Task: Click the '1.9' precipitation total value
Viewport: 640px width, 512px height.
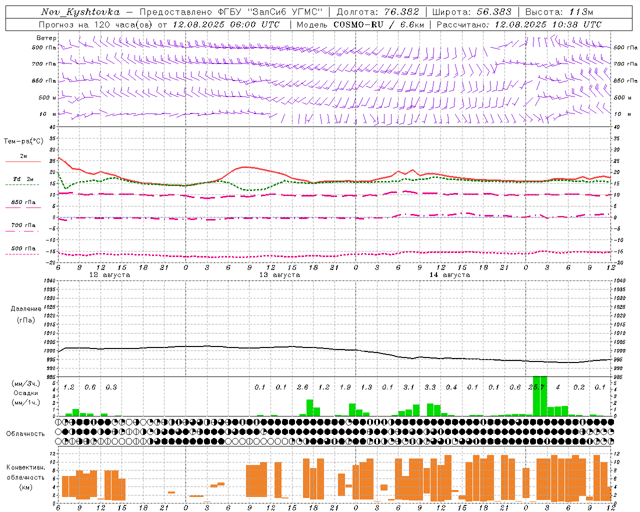Action: (x=345, y=387)
